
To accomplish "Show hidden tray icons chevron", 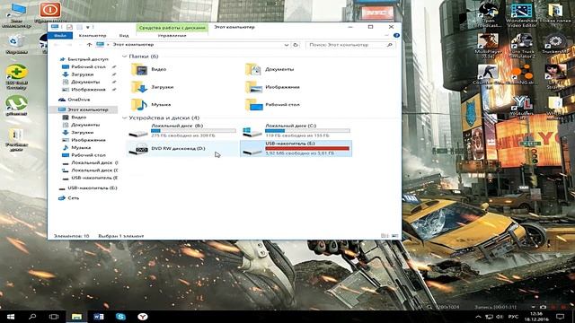I will point(478,317).
